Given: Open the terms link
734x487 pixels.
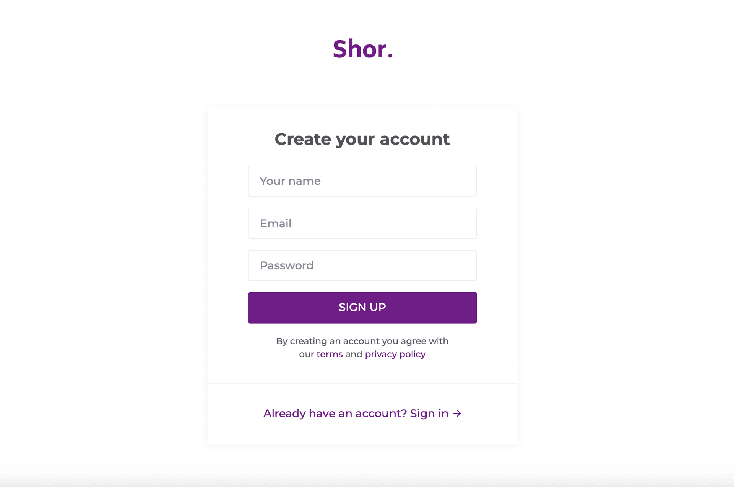Looking at the screenshot, I should point(330,354).
